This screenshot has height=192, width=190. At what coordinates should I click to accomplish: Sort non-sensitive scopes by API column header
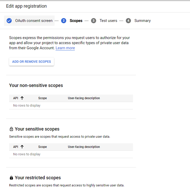[x=16, y=98]
